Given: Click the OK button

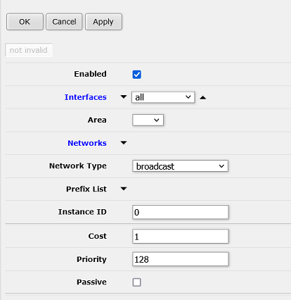Looking at the screenshot, I should click(25, 22).
